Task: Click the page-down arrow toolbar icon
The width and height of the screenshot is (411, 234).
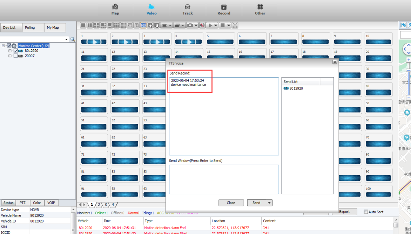Action: [156, 26]
